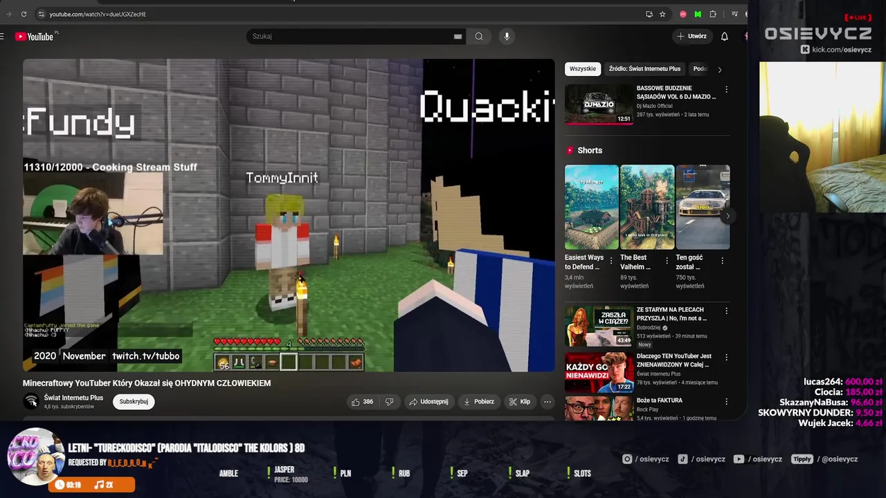This screenshot has width=886, height=498.
Task: Open KAŻDY GO NIENAWIDZI video thumbnail
Action: [x=599, y=372]
